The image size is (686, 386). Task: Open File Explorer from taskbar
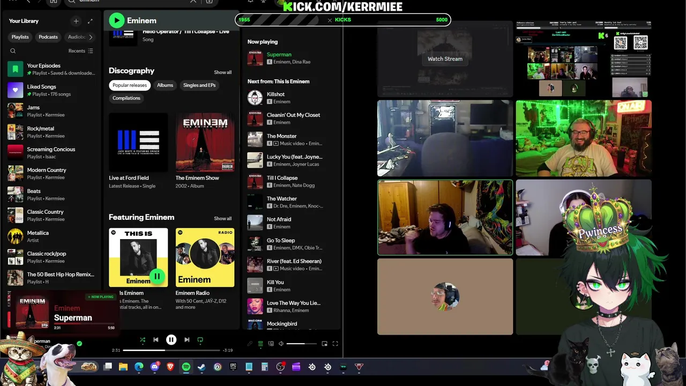pyautogui.click(x=123, y=367)
